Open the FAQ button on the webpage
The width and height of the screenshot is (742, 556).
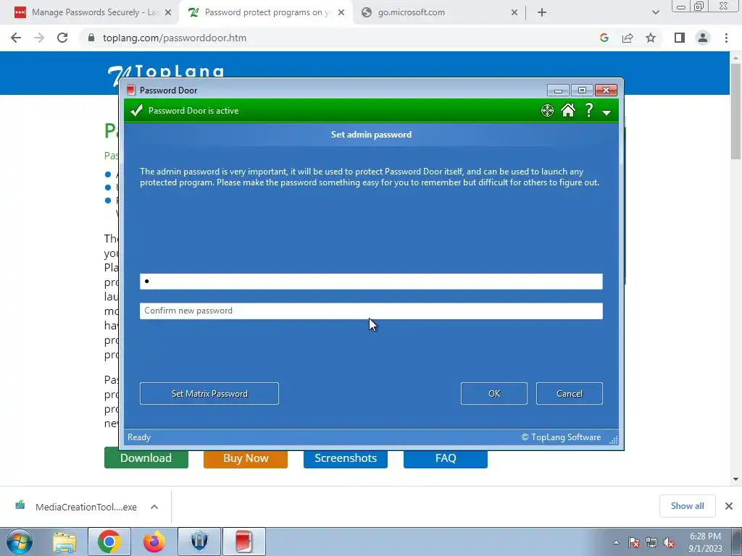click(x=446, y=458)
